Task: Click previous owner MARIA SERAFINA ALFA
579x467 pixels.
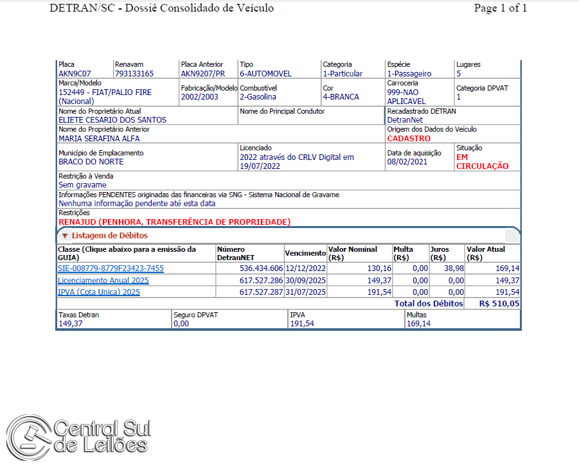Action: pyautogui.click(x=99, y=139)
